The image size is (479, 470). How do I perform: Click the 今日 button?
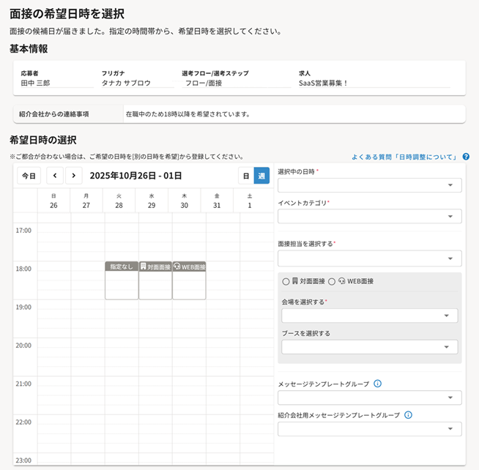pyautogui.click(x=29, y=176)
